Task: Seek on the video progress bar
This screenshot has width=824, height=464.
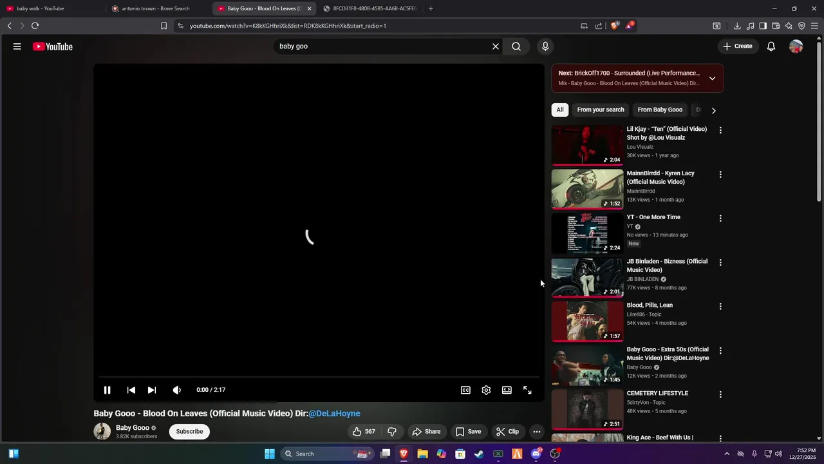Action: (x=319, y=377)
